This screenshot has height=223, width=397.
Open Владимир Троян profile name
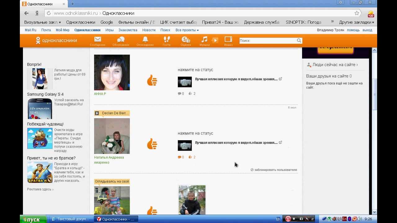pos(331,30)
